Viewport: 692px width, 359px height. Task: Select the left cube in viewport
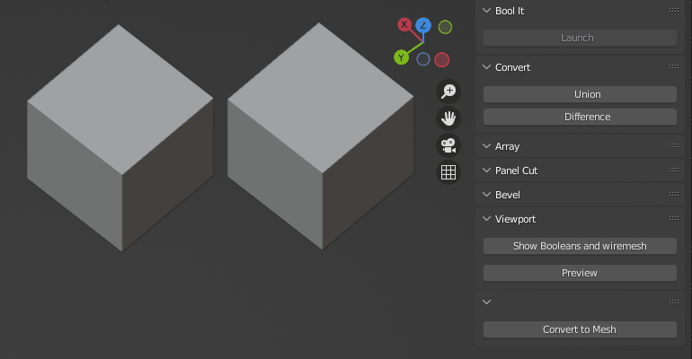[120, 138]
